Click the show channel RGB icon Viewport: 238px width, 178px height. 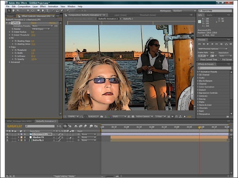tap(110, 116)
